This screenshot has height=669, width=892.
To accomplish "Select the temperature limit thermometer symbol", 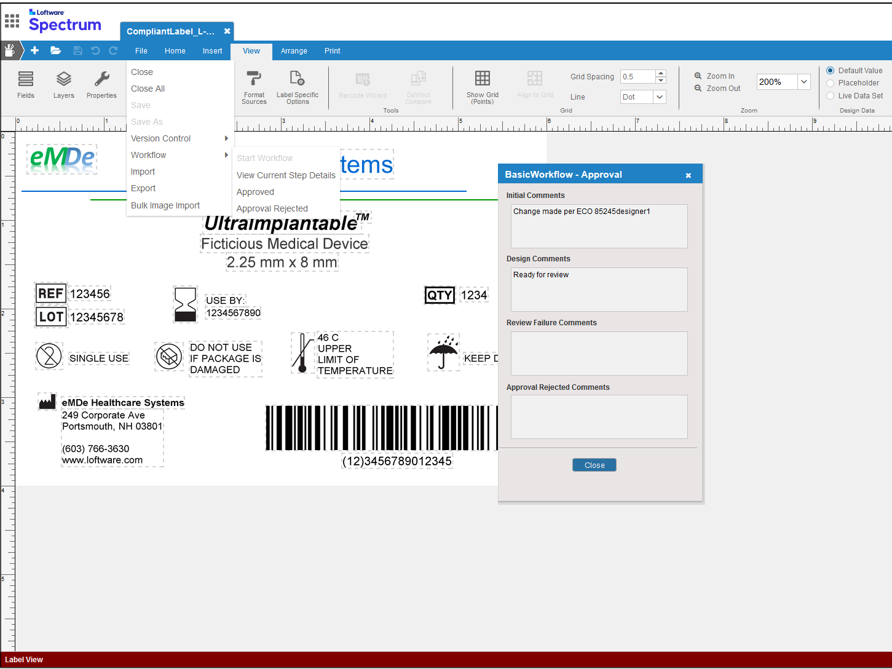I will coord(302,353).
